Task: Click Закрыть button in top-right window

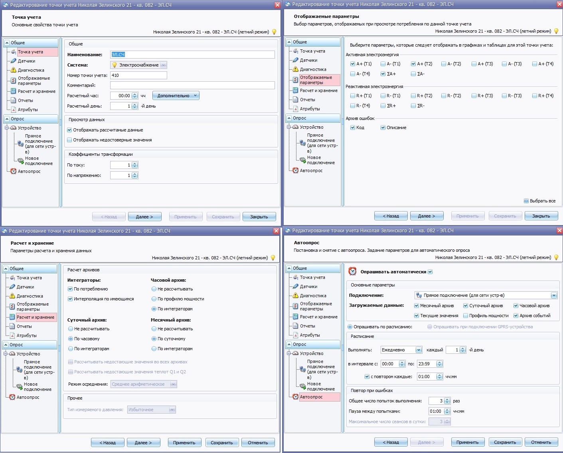Action: [x=541, y=216]
